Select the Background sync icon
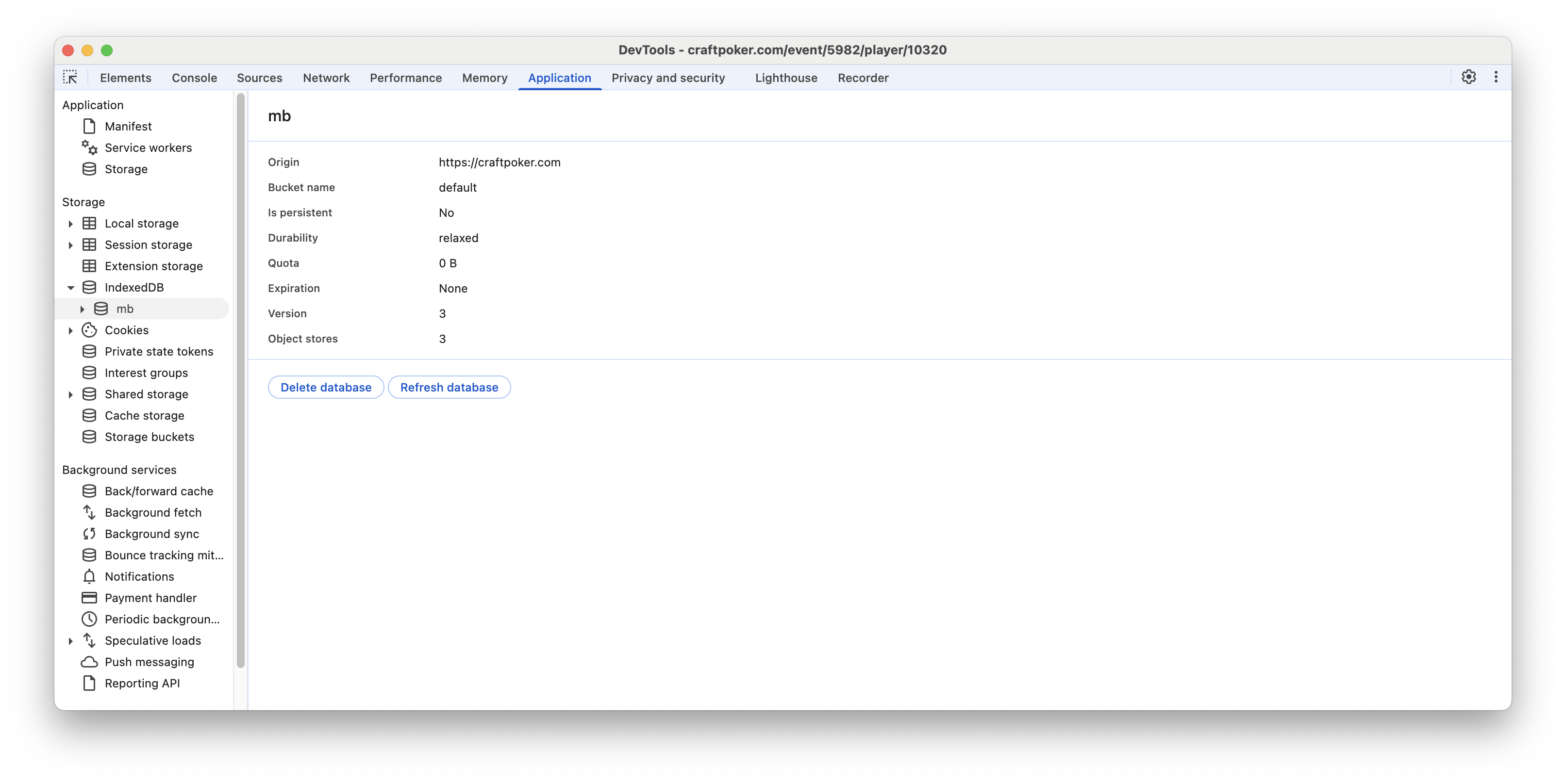 pyautogui.click(x=89, y=534)
